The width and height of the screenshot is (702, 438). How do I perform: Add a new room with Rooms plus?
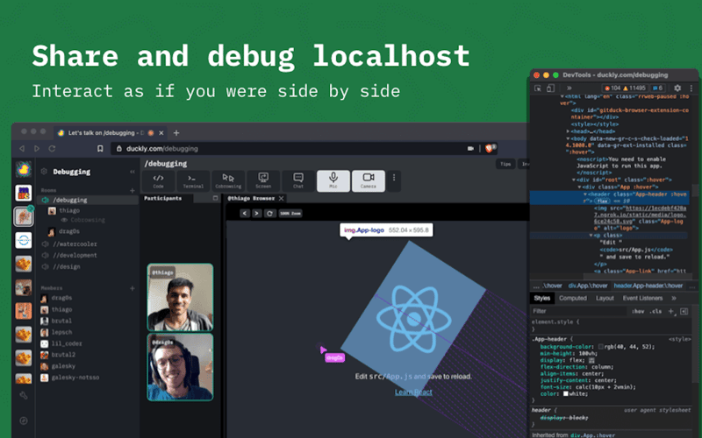(133, 190)
